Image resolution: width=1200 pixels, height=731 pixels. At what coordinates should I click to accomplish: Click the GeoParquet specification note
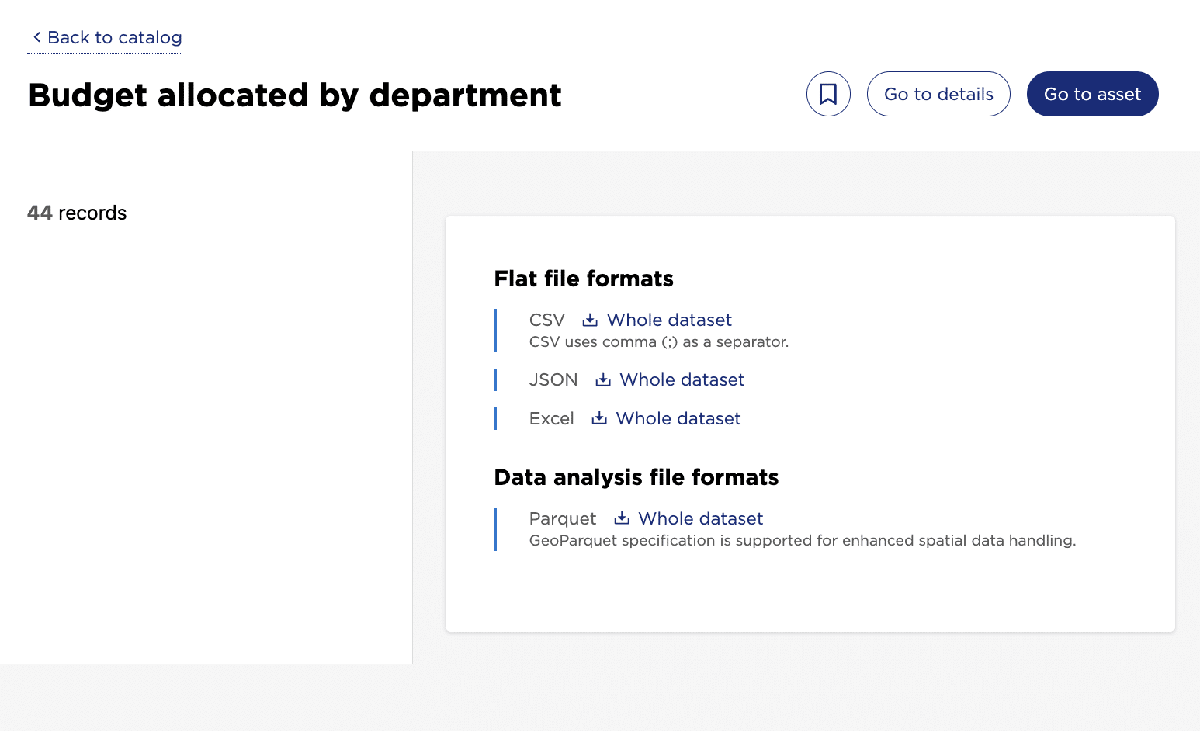[802, 541]
